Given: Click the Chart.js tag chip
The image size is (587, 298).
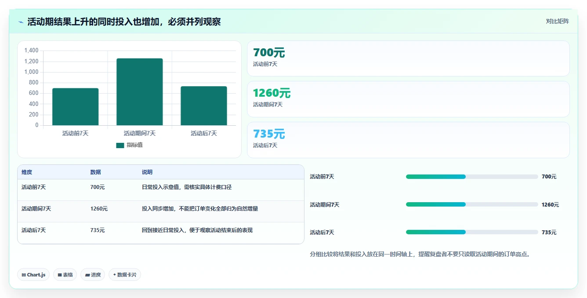Looking at the screenshot, I should coord(33,275).
